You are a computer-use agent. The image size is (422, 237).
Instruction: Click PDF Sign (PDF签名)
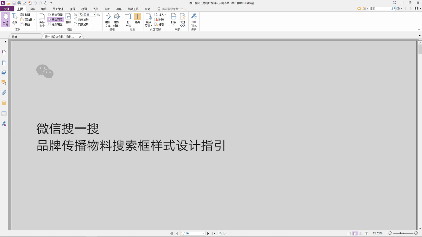(x=194, y=20)
